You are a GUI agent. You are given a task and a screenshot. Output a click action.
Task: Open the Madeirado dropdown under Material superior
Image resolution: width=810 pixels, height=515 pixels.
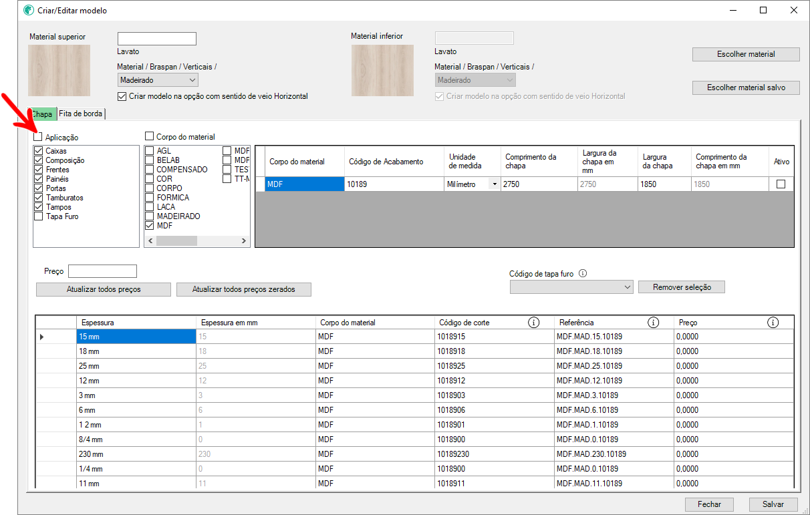click(x=158, y=80)
